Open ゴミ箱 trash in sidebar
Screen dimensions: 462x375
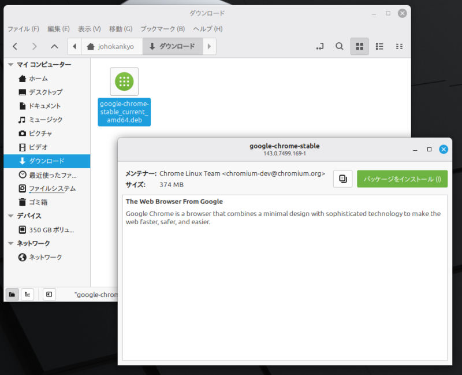point(38,202)
